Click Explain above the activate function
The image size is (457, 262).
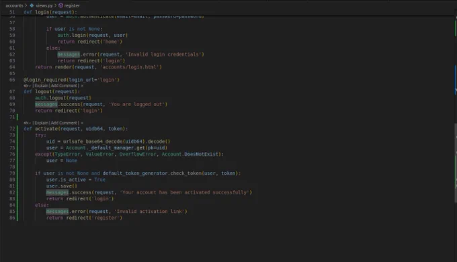click(42, 123)
